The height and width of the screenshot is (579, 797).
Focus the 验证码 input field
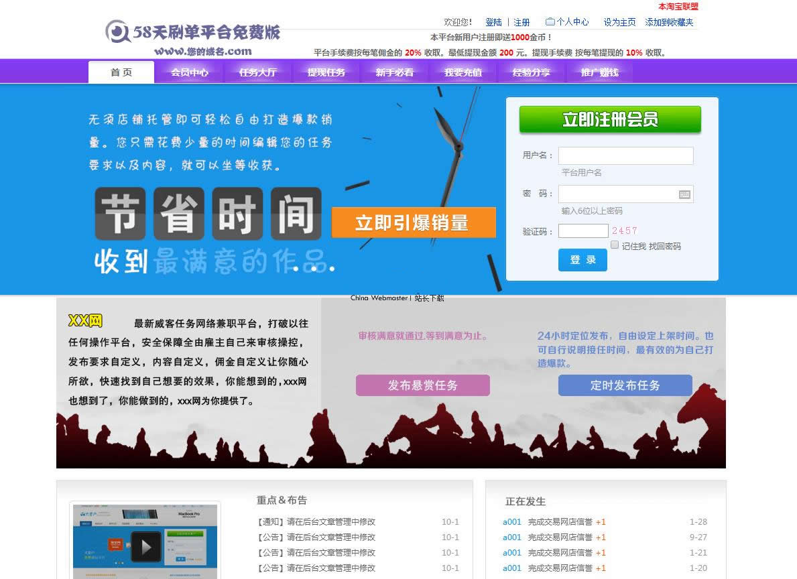583,231
